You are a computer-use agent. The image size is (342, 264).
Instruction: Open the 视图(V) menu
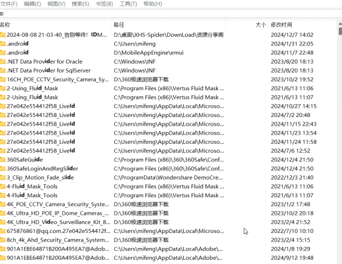point(56,4)
